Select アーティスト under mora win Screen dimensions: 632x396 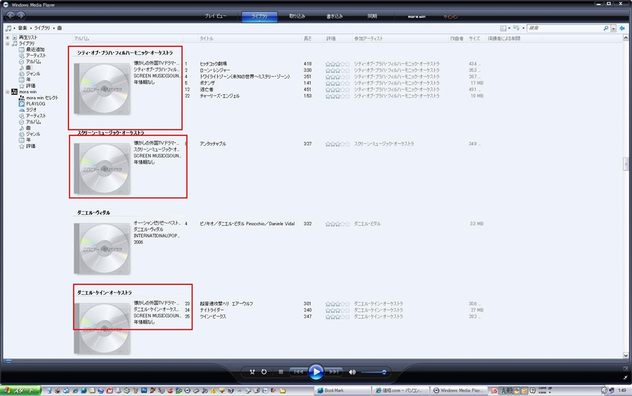(36, 116)
